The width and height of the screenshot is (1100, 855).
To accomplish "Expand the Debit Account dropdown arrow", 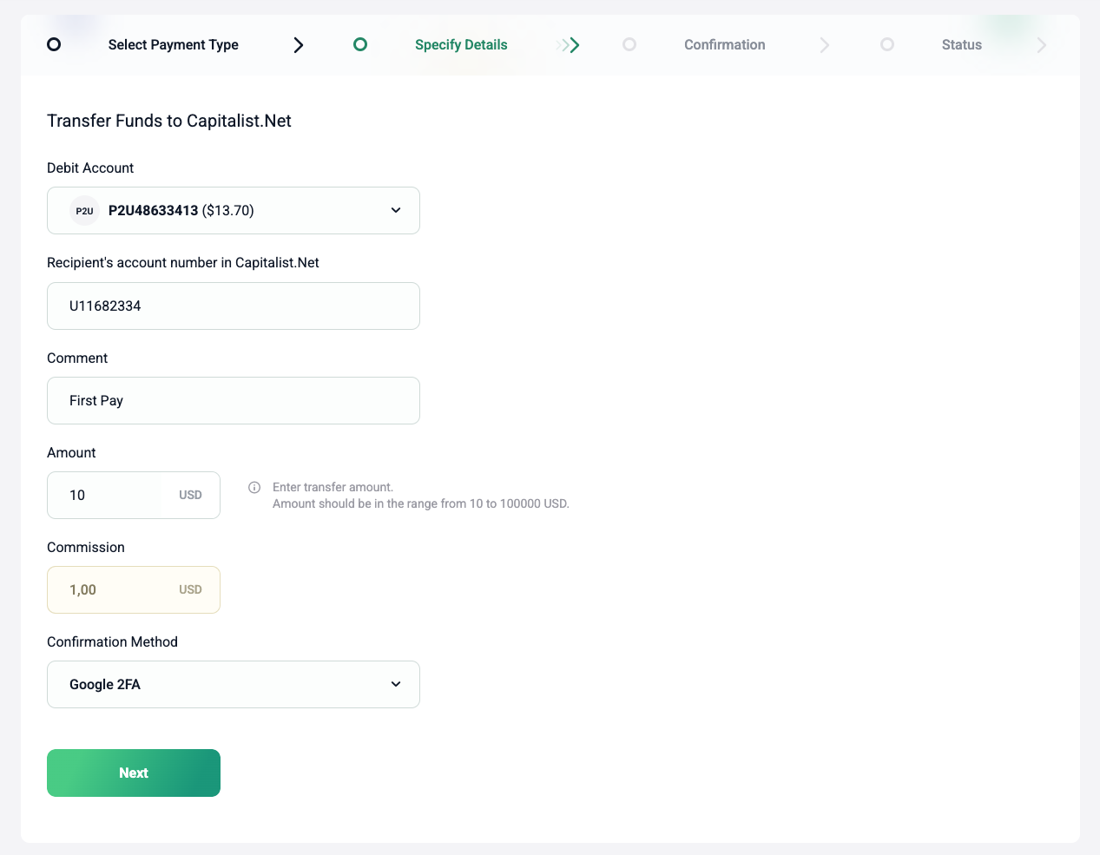I will [396, 211].
